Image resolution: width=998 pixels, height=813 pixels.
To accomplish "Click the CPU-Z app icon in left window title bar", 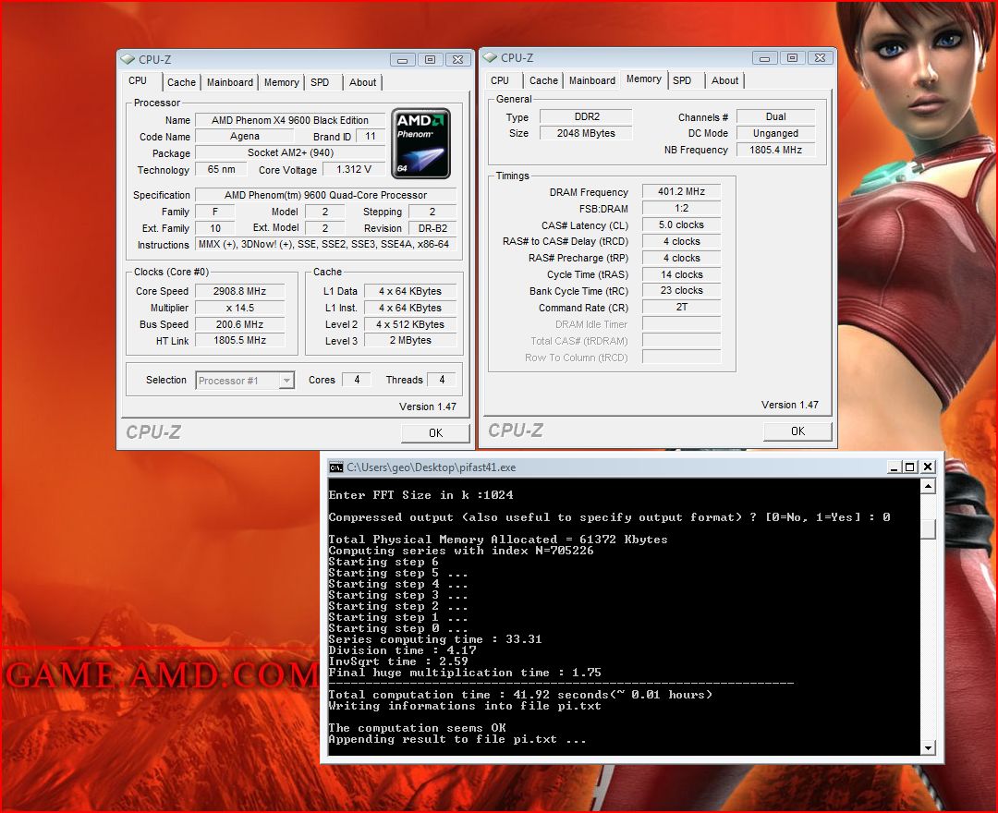I will coord(128,59).
